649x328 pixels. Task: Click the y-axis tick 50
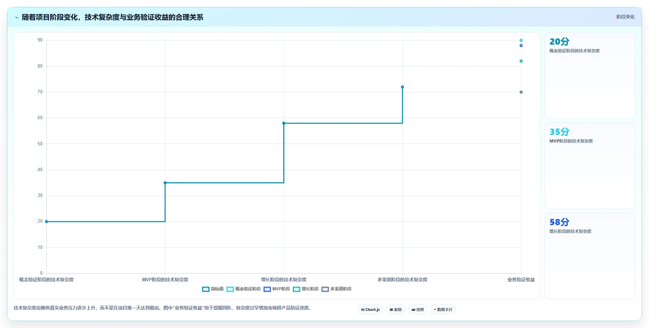[40, 144]
